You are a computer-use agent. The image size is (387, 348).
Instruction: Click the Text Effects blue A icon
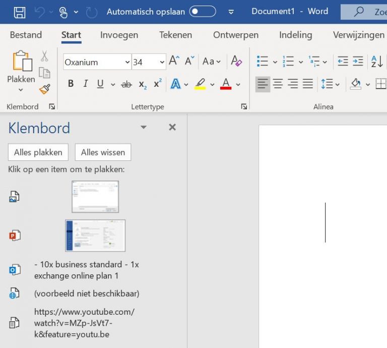(175, 84)
